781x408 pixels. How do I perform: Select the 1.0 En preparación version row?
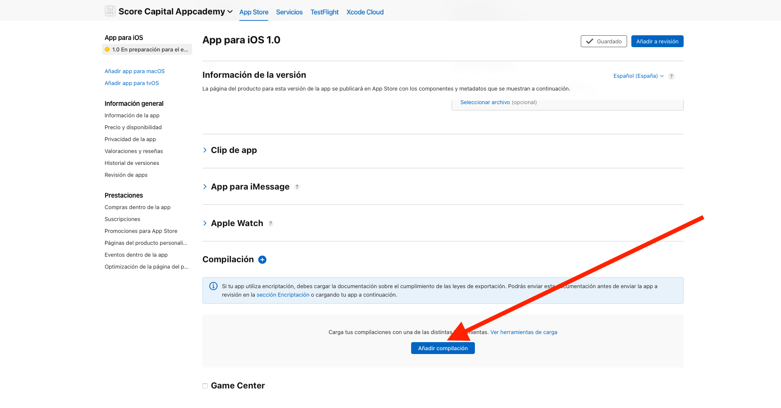point(147,49)
